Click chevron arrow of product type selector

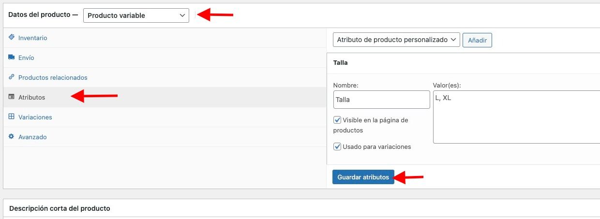tap(182, 15)
